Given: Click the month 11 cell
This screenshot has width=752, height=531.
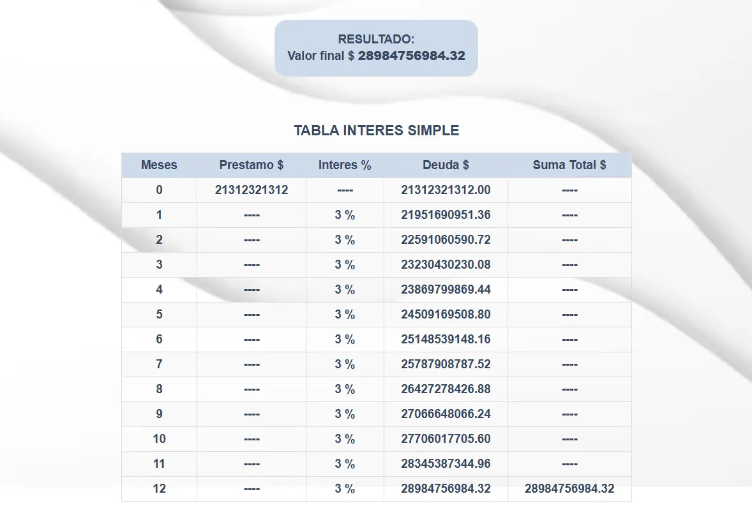Looking at the screenshot, I should point(159,464).
